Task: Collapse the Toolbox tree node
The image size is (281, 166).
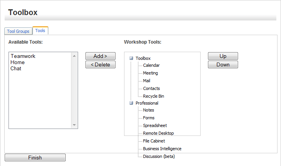Action: (x=131, y=58)
